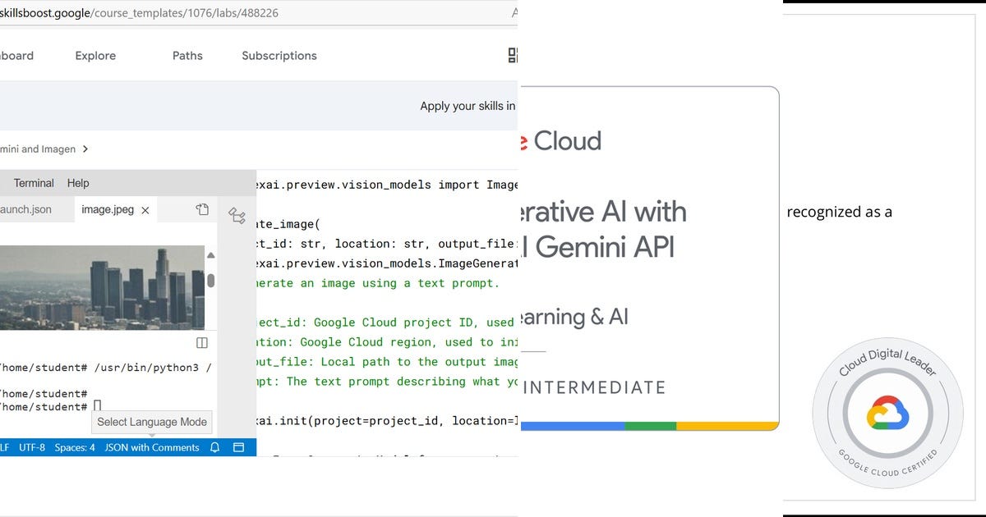The image size is (986, 517).
Task: Open the Terminal menu
Action: [x=33, y=182]
